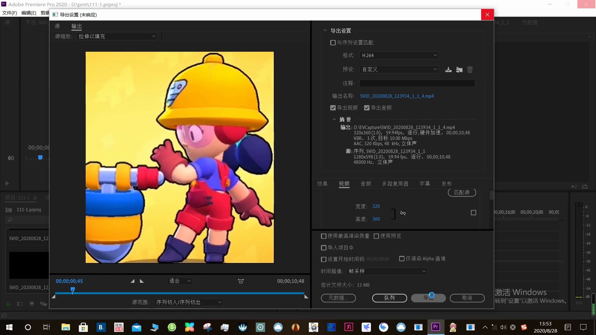Open File Explorer from the taskbar

point(65,327)
